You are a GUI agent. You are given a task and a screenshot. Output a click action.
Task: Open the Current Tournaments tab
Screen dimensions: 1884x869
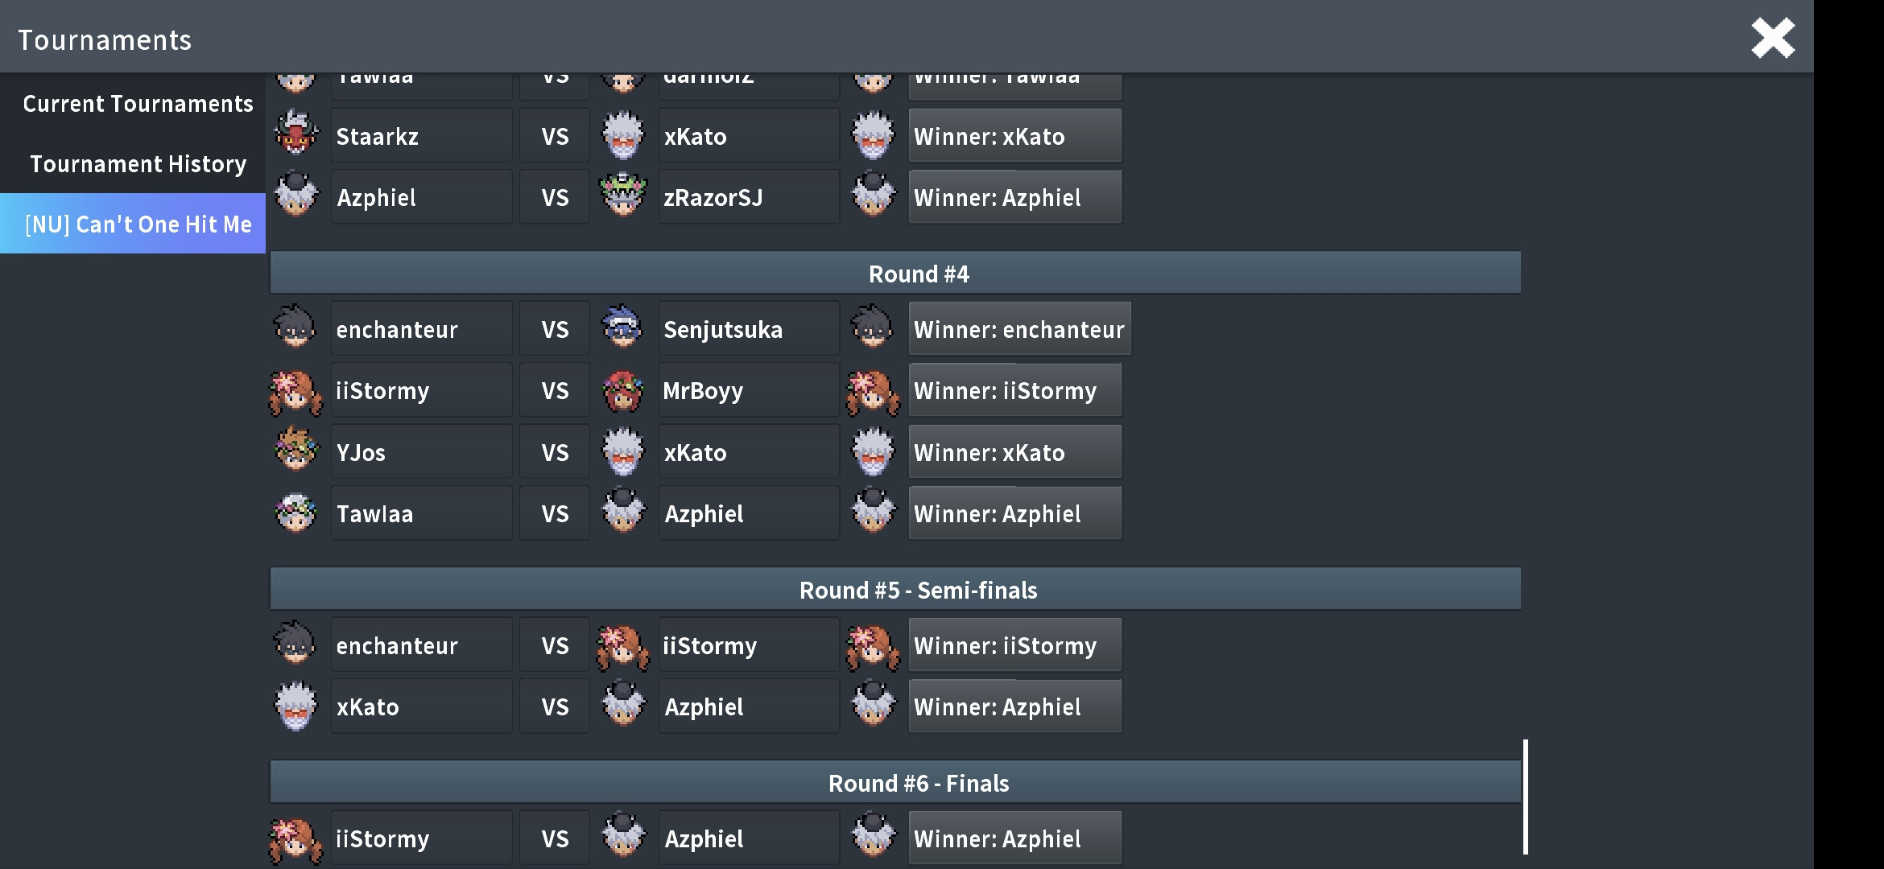tap(138, 104)
